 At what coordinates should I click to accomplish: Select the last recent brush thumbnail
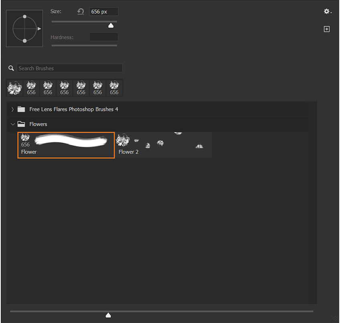coord(114,88)
